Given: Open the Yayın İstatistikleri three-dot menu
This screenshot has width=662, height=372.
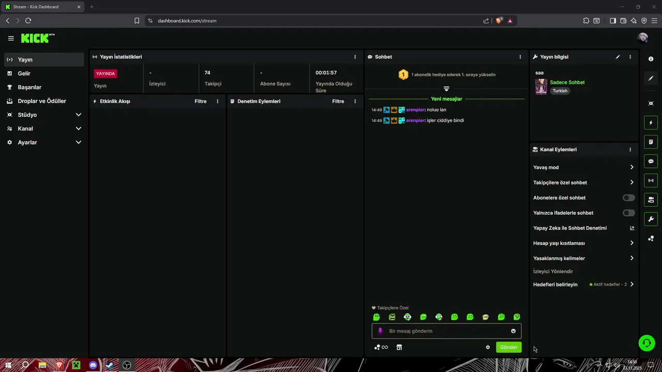Looking at the screenshot, I should pos(355,57).
